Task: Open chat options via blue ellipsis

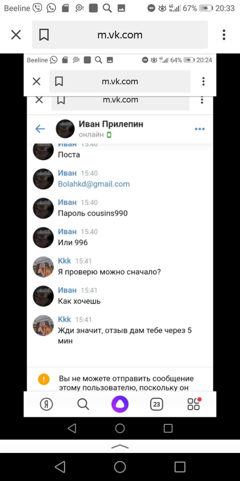Action: tap(200, 129)
